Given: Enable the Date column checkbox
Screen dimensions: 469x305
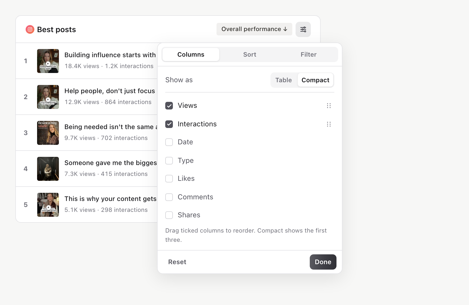Looking at the screenshot, I should click(169, 142).
